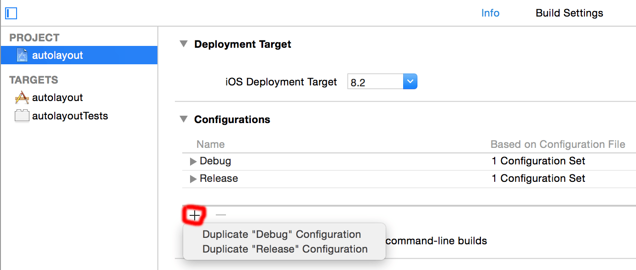This screenshot has height=270, width=636.
Task: Click the plus button to add configuration
Action: point(195,215)
